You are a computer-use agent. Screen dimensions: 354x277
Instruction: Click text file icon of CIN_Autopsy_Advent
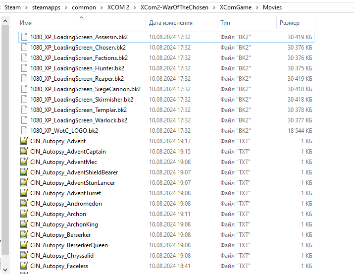(24, 141)
